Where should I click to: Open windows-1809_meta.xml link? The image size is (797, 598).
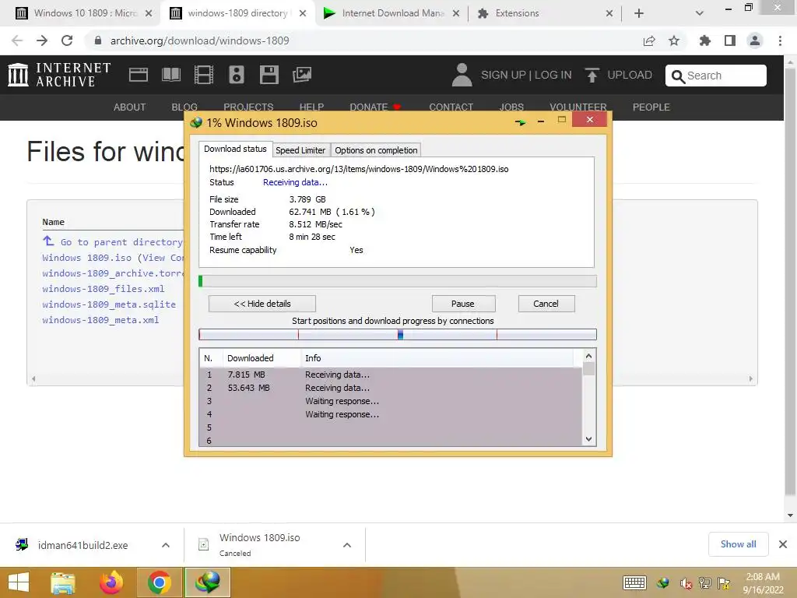tap(100, 320)
